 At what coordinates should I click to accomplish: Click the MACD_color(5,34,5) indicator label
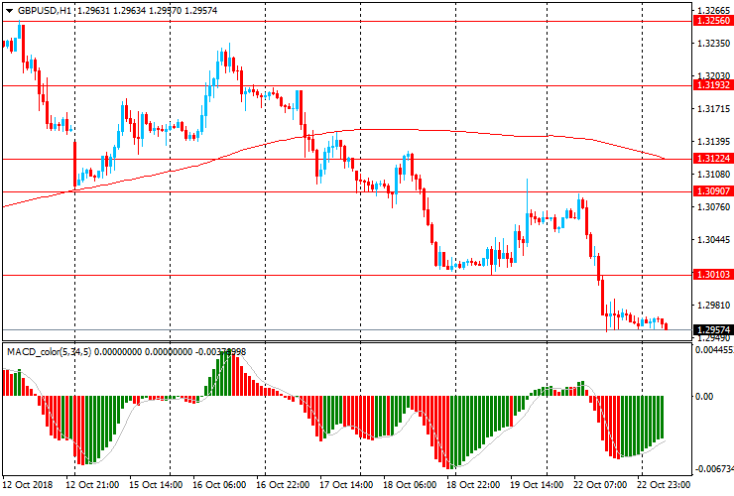50,351
